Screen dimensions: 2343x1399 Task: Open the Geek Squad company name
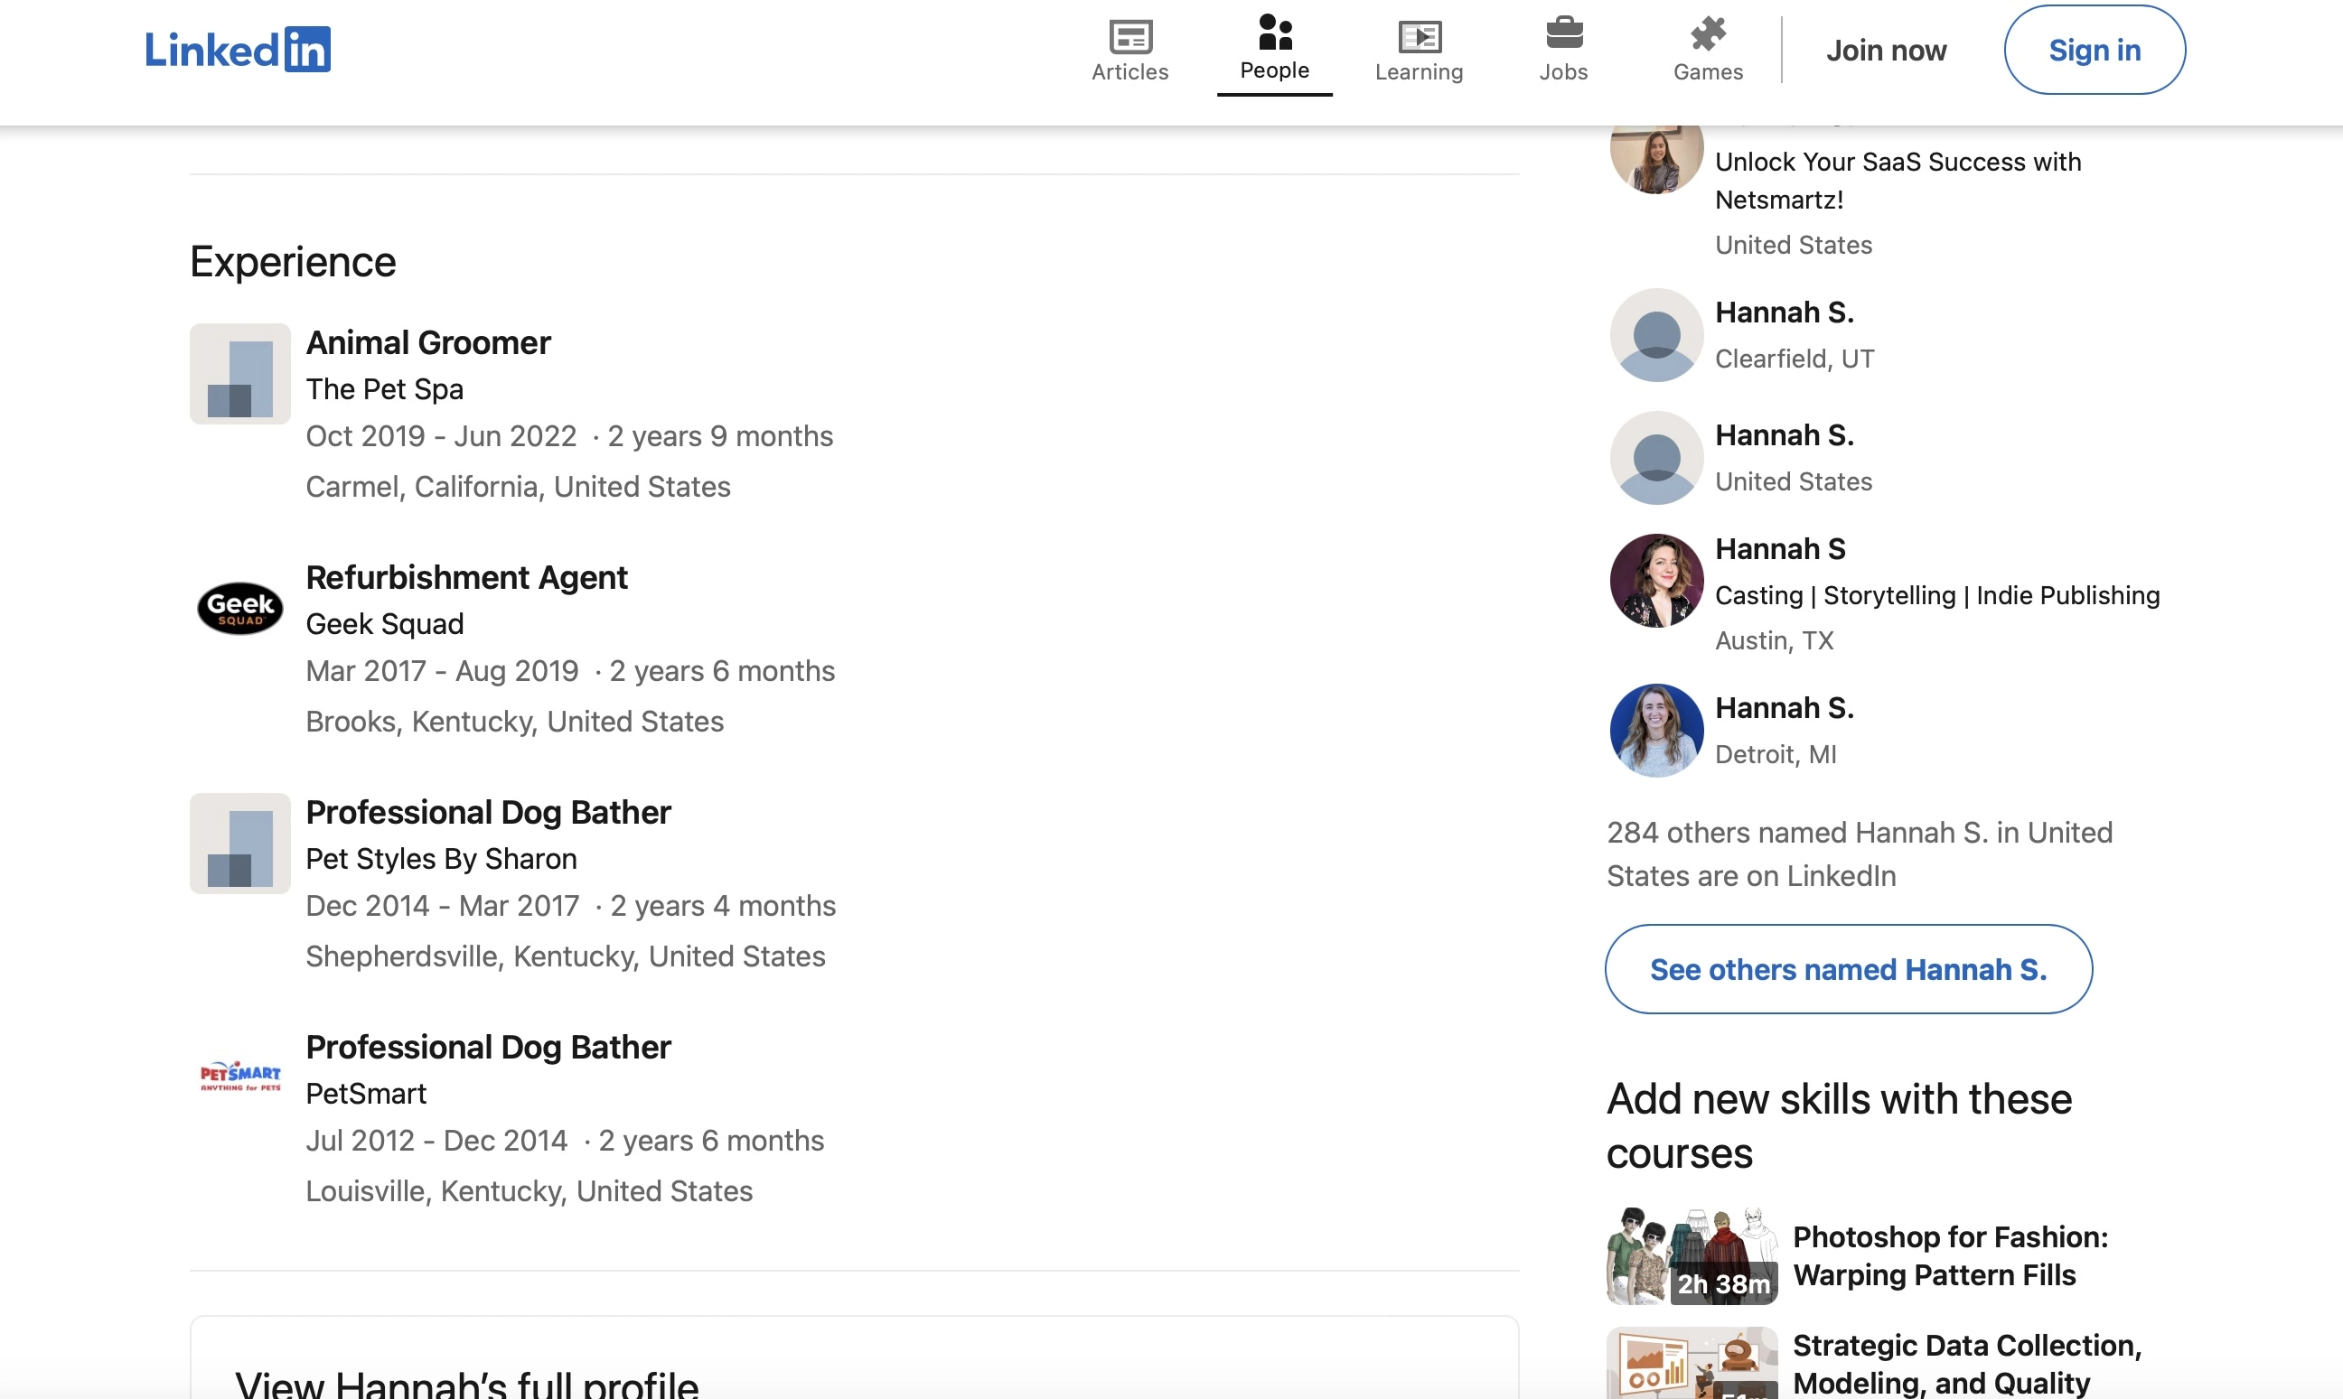(x=385, y=624)
